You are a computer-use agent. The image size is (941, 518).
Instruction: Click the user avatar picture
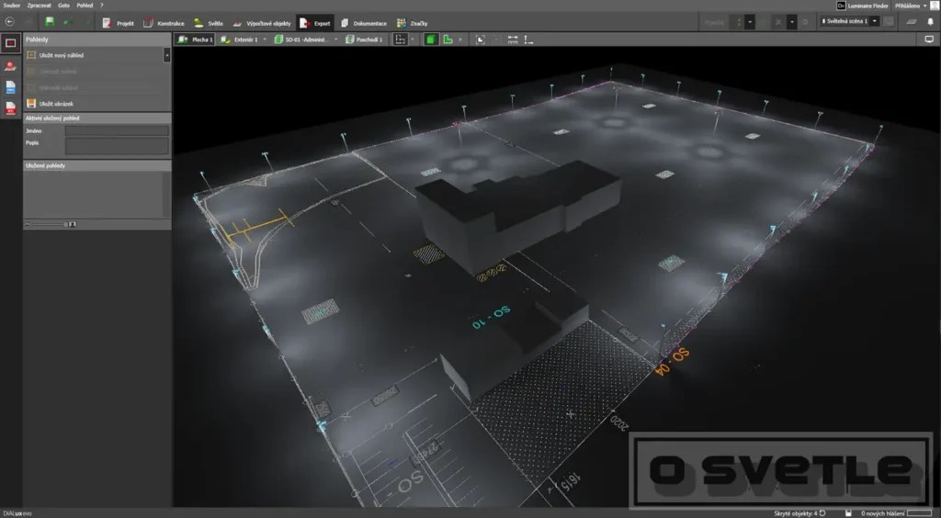click(935, 6)
